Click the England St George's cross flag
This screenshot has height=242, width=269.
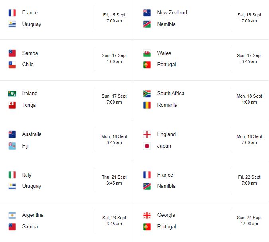click(x=147, y=134)
